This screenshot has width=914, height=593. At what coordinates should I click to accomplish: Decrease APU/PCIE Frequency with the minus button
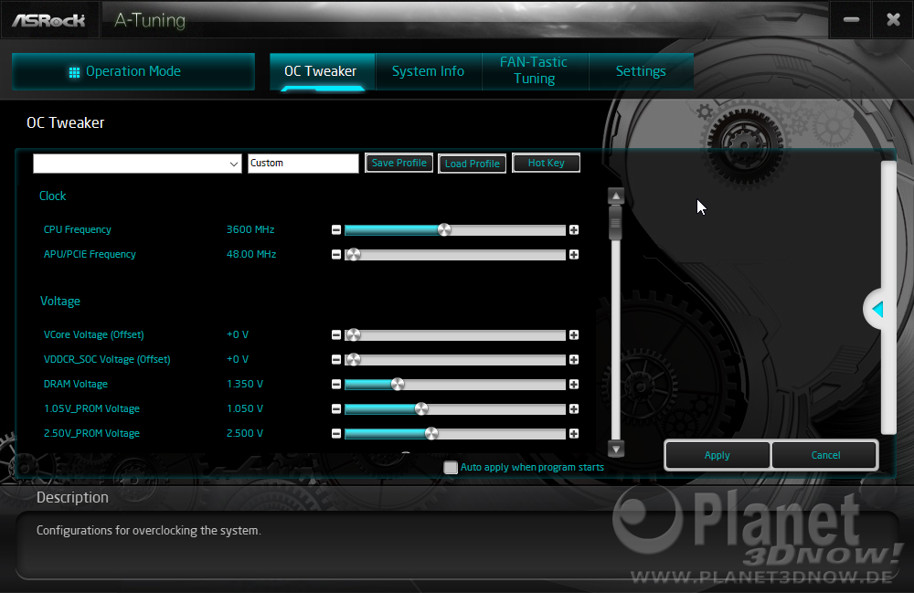pos(336,255)
